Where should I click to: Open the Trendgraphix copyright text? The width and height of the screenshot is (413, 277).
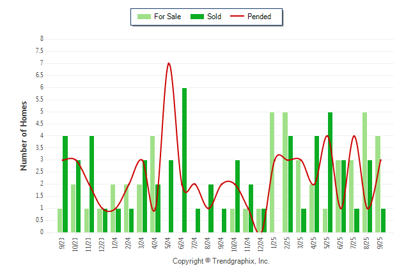(x=221, y=261)
